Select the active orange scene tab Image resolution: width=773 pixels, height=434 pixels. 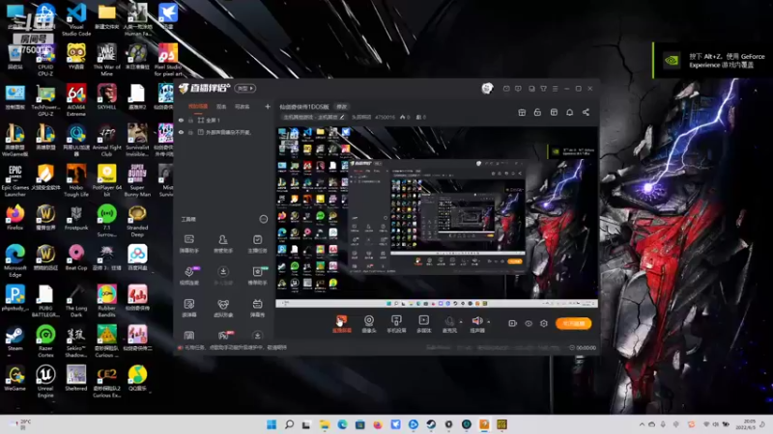pyautogui.click(x=198, y=106)
